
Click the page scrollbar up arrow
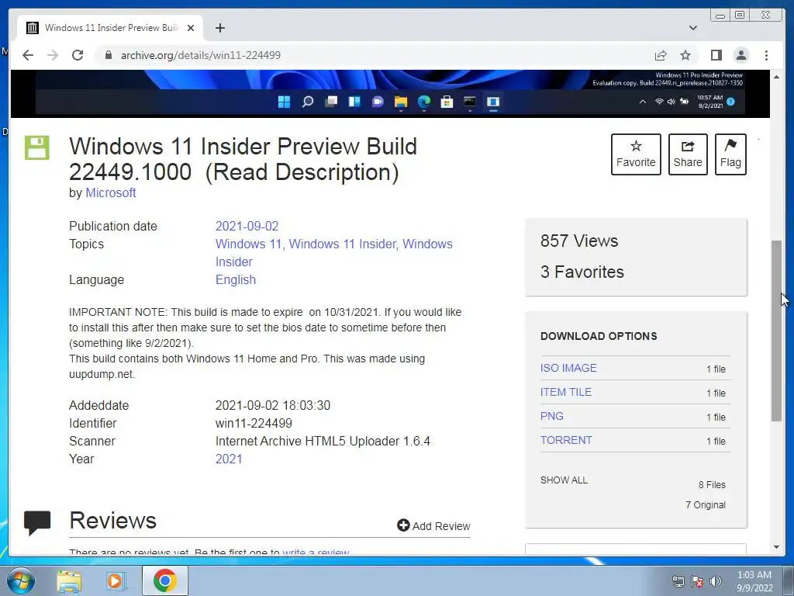(x=776, y=77)
